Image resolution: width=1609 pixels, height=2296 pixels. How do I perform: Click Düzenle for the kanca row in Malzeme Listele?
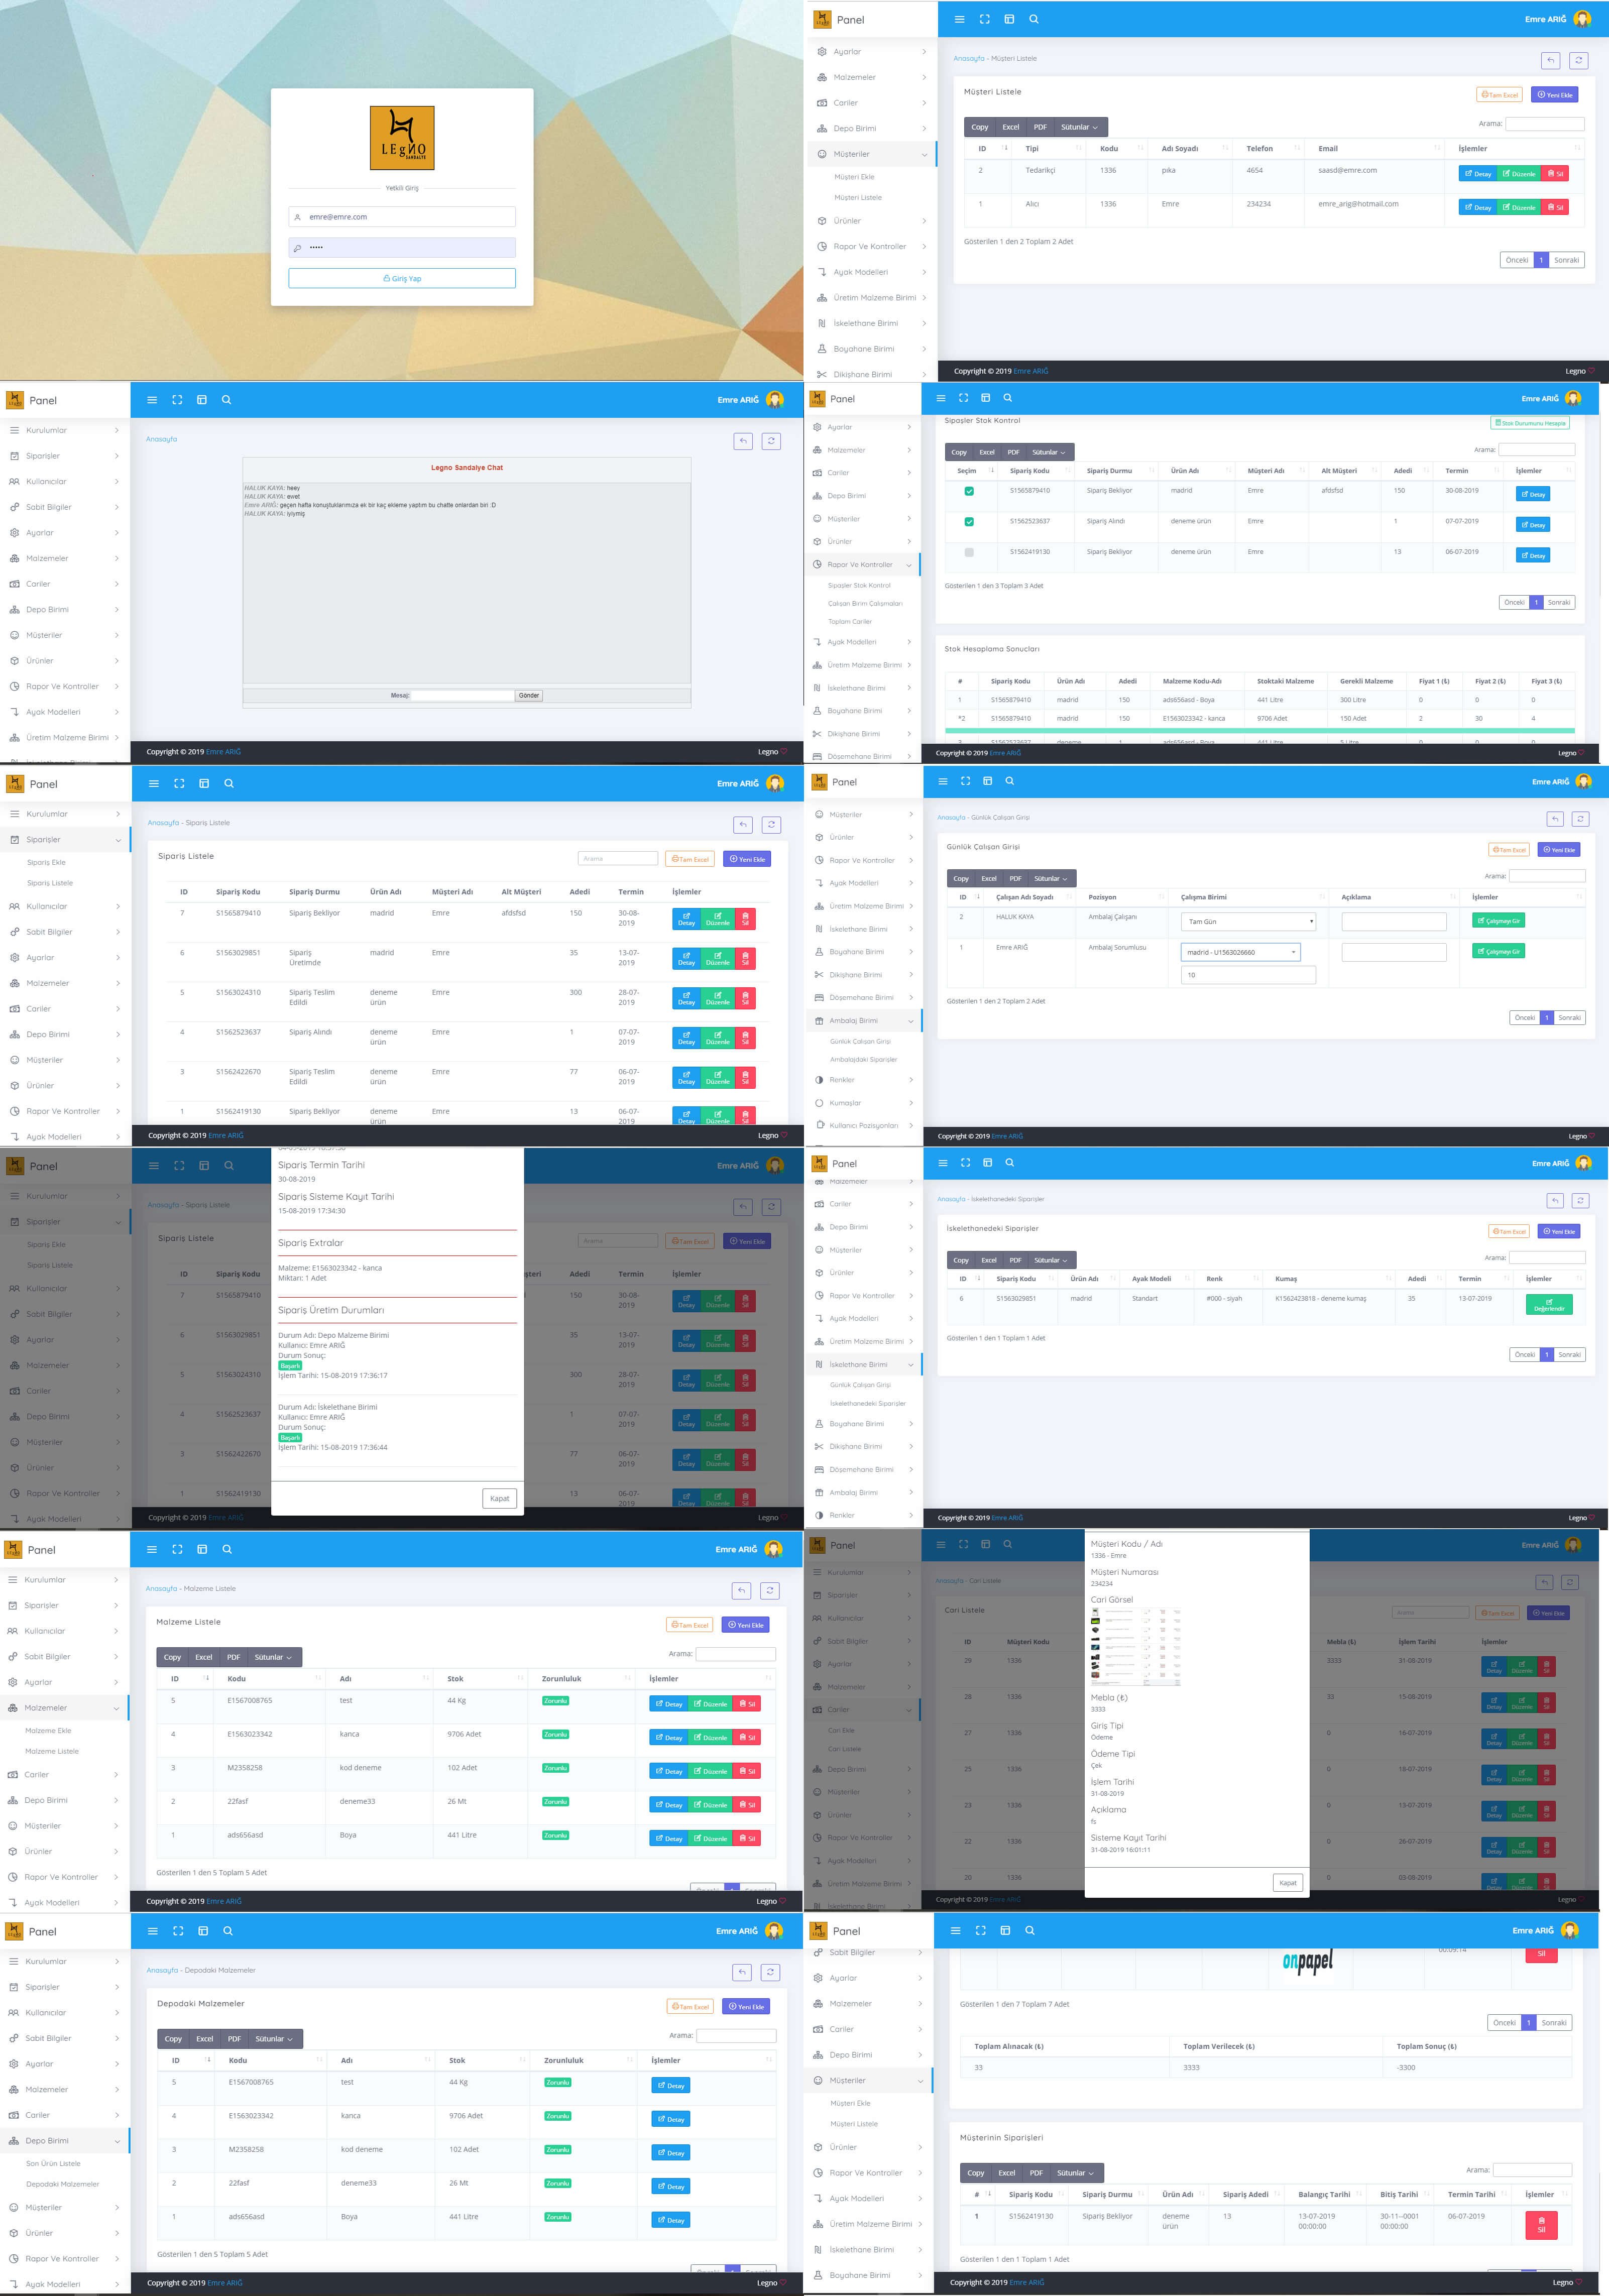click(x=710, y=1737)
